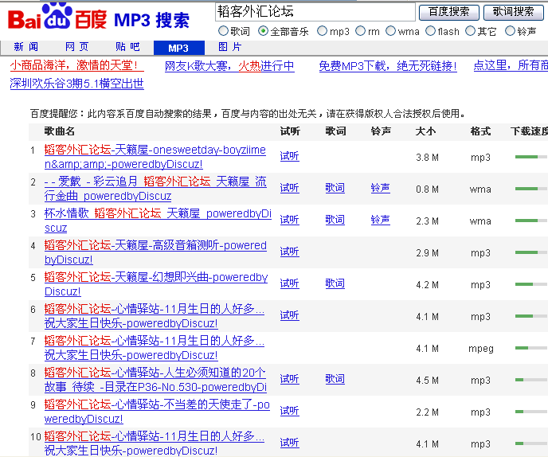This screenshot has height=457, width=548.
Task: Open result 10 song link
Action: coord(155,443)
